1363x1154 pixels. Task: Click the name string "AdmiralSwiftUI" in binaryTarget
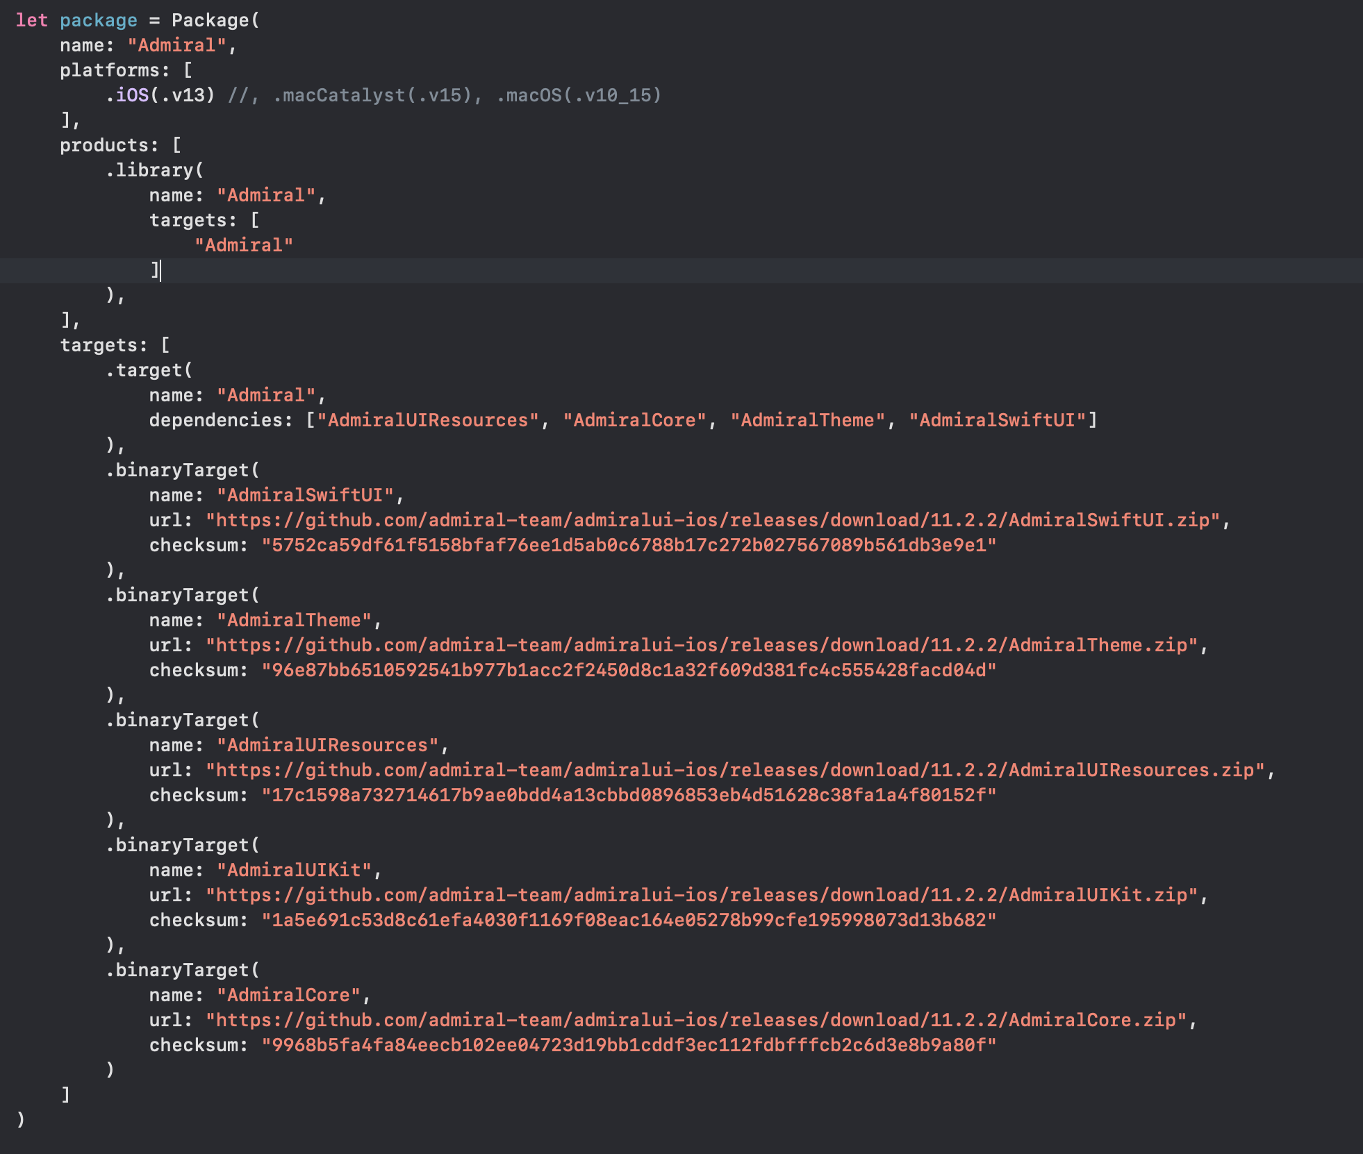[306, 495]
